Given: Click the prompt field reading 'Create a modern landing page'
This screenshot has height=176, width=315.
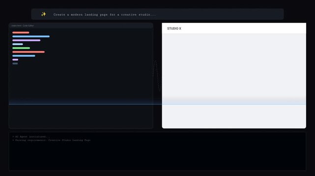Looking at the screenshot, I should (x=157, y=14).
